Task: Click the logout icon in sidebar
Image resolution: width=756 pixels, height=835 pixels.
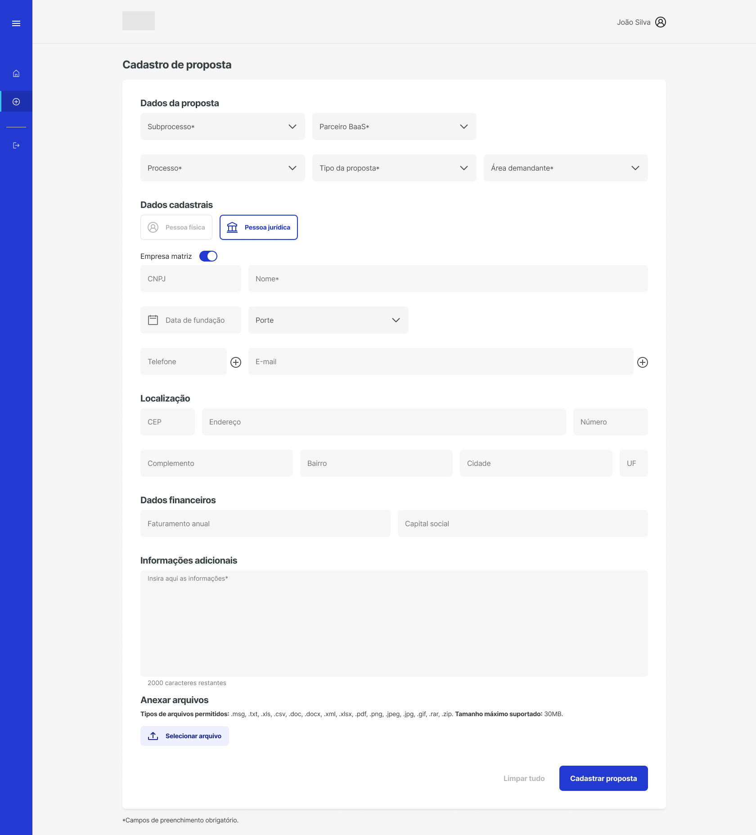Action: coord(16,145)
